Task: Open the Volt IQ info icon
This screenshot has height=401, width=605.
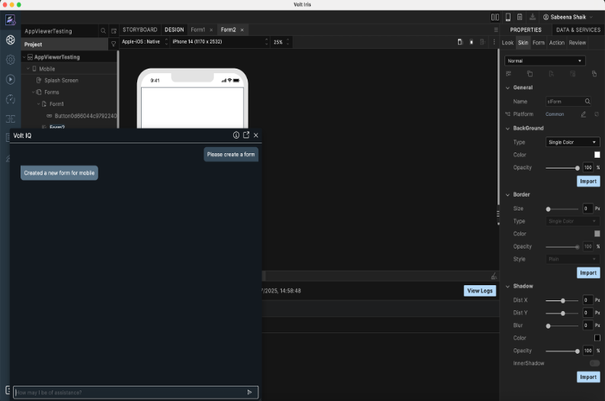Action: pyautogui.click(x=236, y=135)
